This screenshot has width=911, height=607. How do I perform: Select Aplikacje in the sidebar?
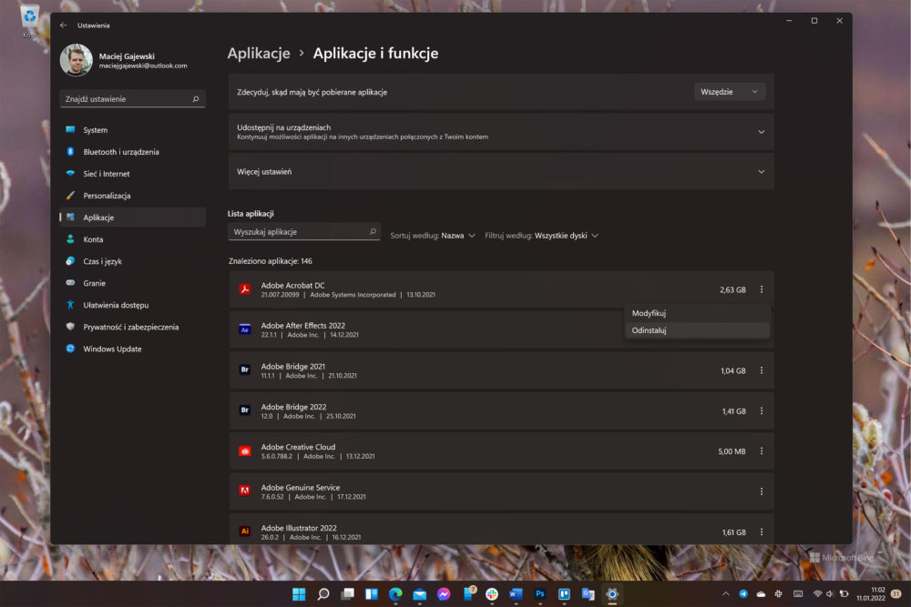[132, 218]
